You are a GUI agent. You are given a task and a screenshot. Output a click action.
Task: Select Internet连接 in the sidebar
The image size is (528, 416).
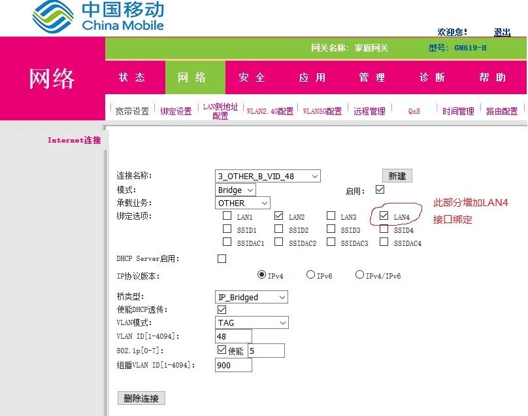pos(74,139)
